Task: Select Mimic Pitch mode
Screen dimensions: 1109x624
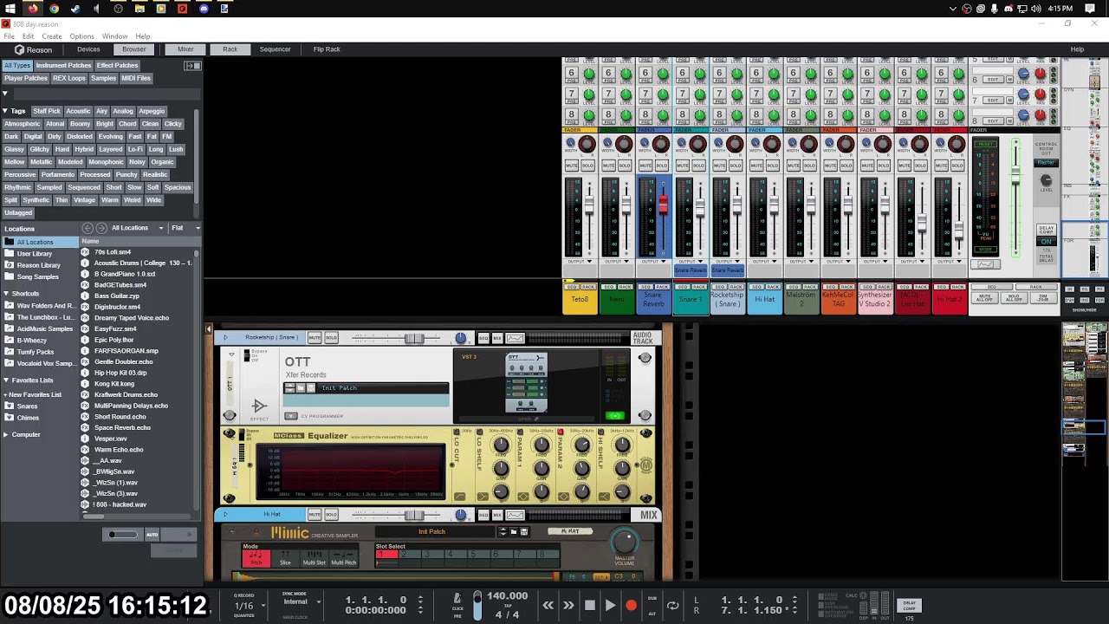Action: tap(256, 557)
